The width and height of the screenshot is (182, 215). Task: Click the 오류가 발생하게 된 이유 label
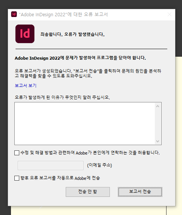tap(62, 97)
